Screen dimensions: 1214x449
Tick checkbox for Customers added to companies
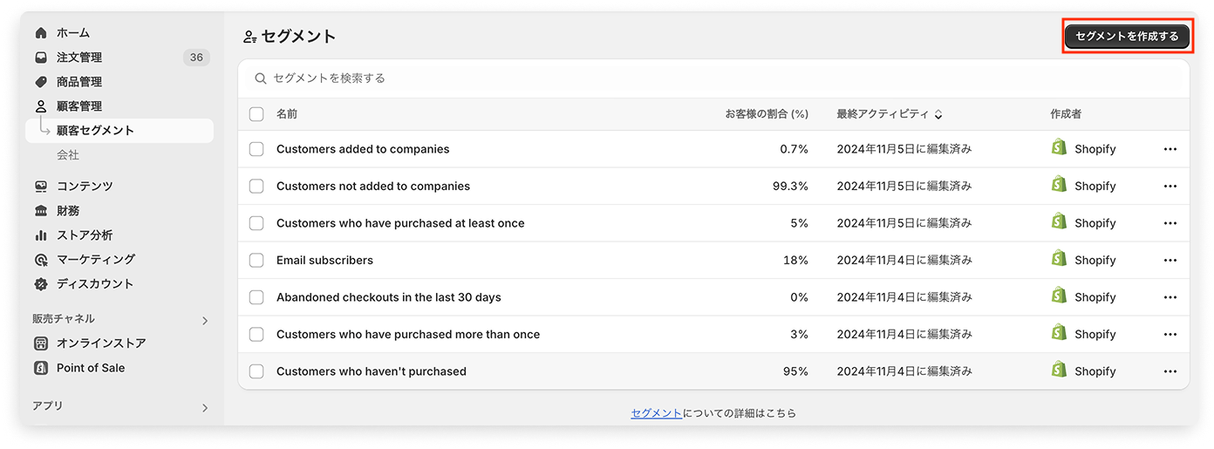pos(256,149)
